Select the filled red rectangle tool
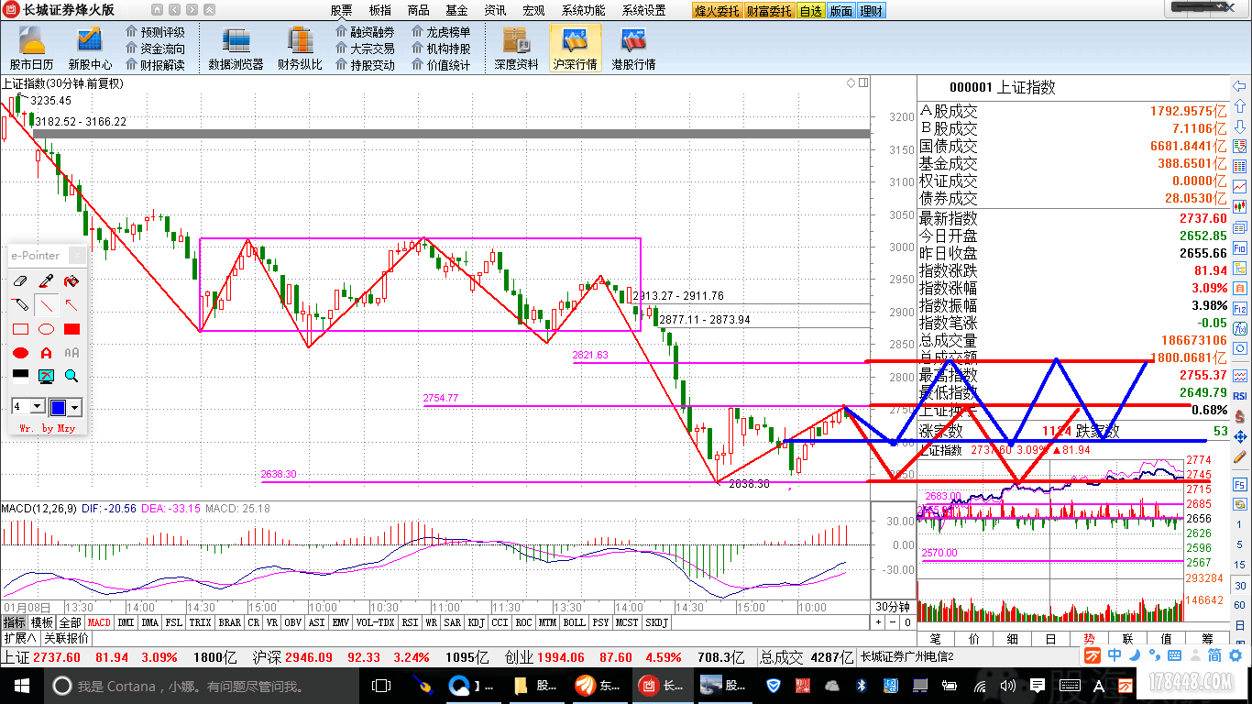 point(71,329)
